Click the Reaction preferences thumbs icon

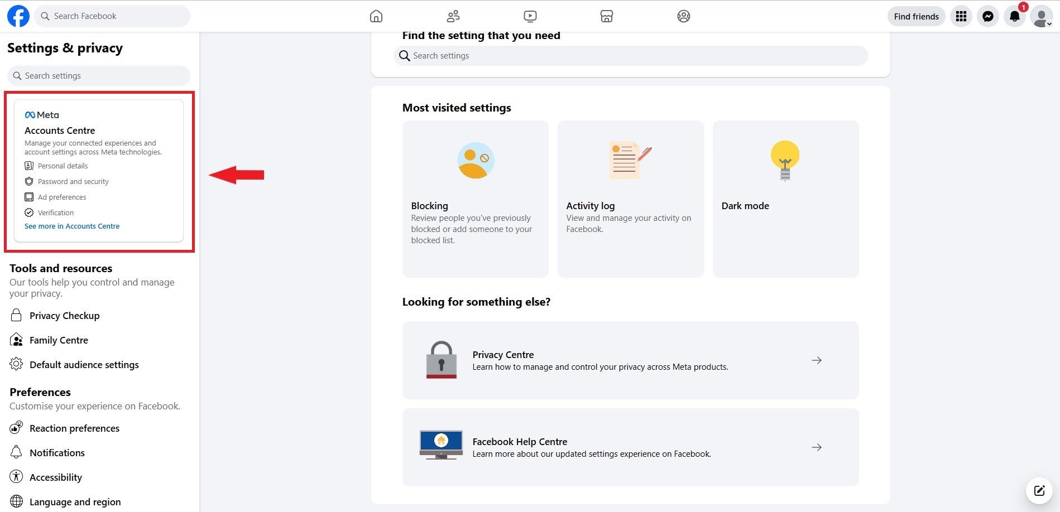pos(16,428)
